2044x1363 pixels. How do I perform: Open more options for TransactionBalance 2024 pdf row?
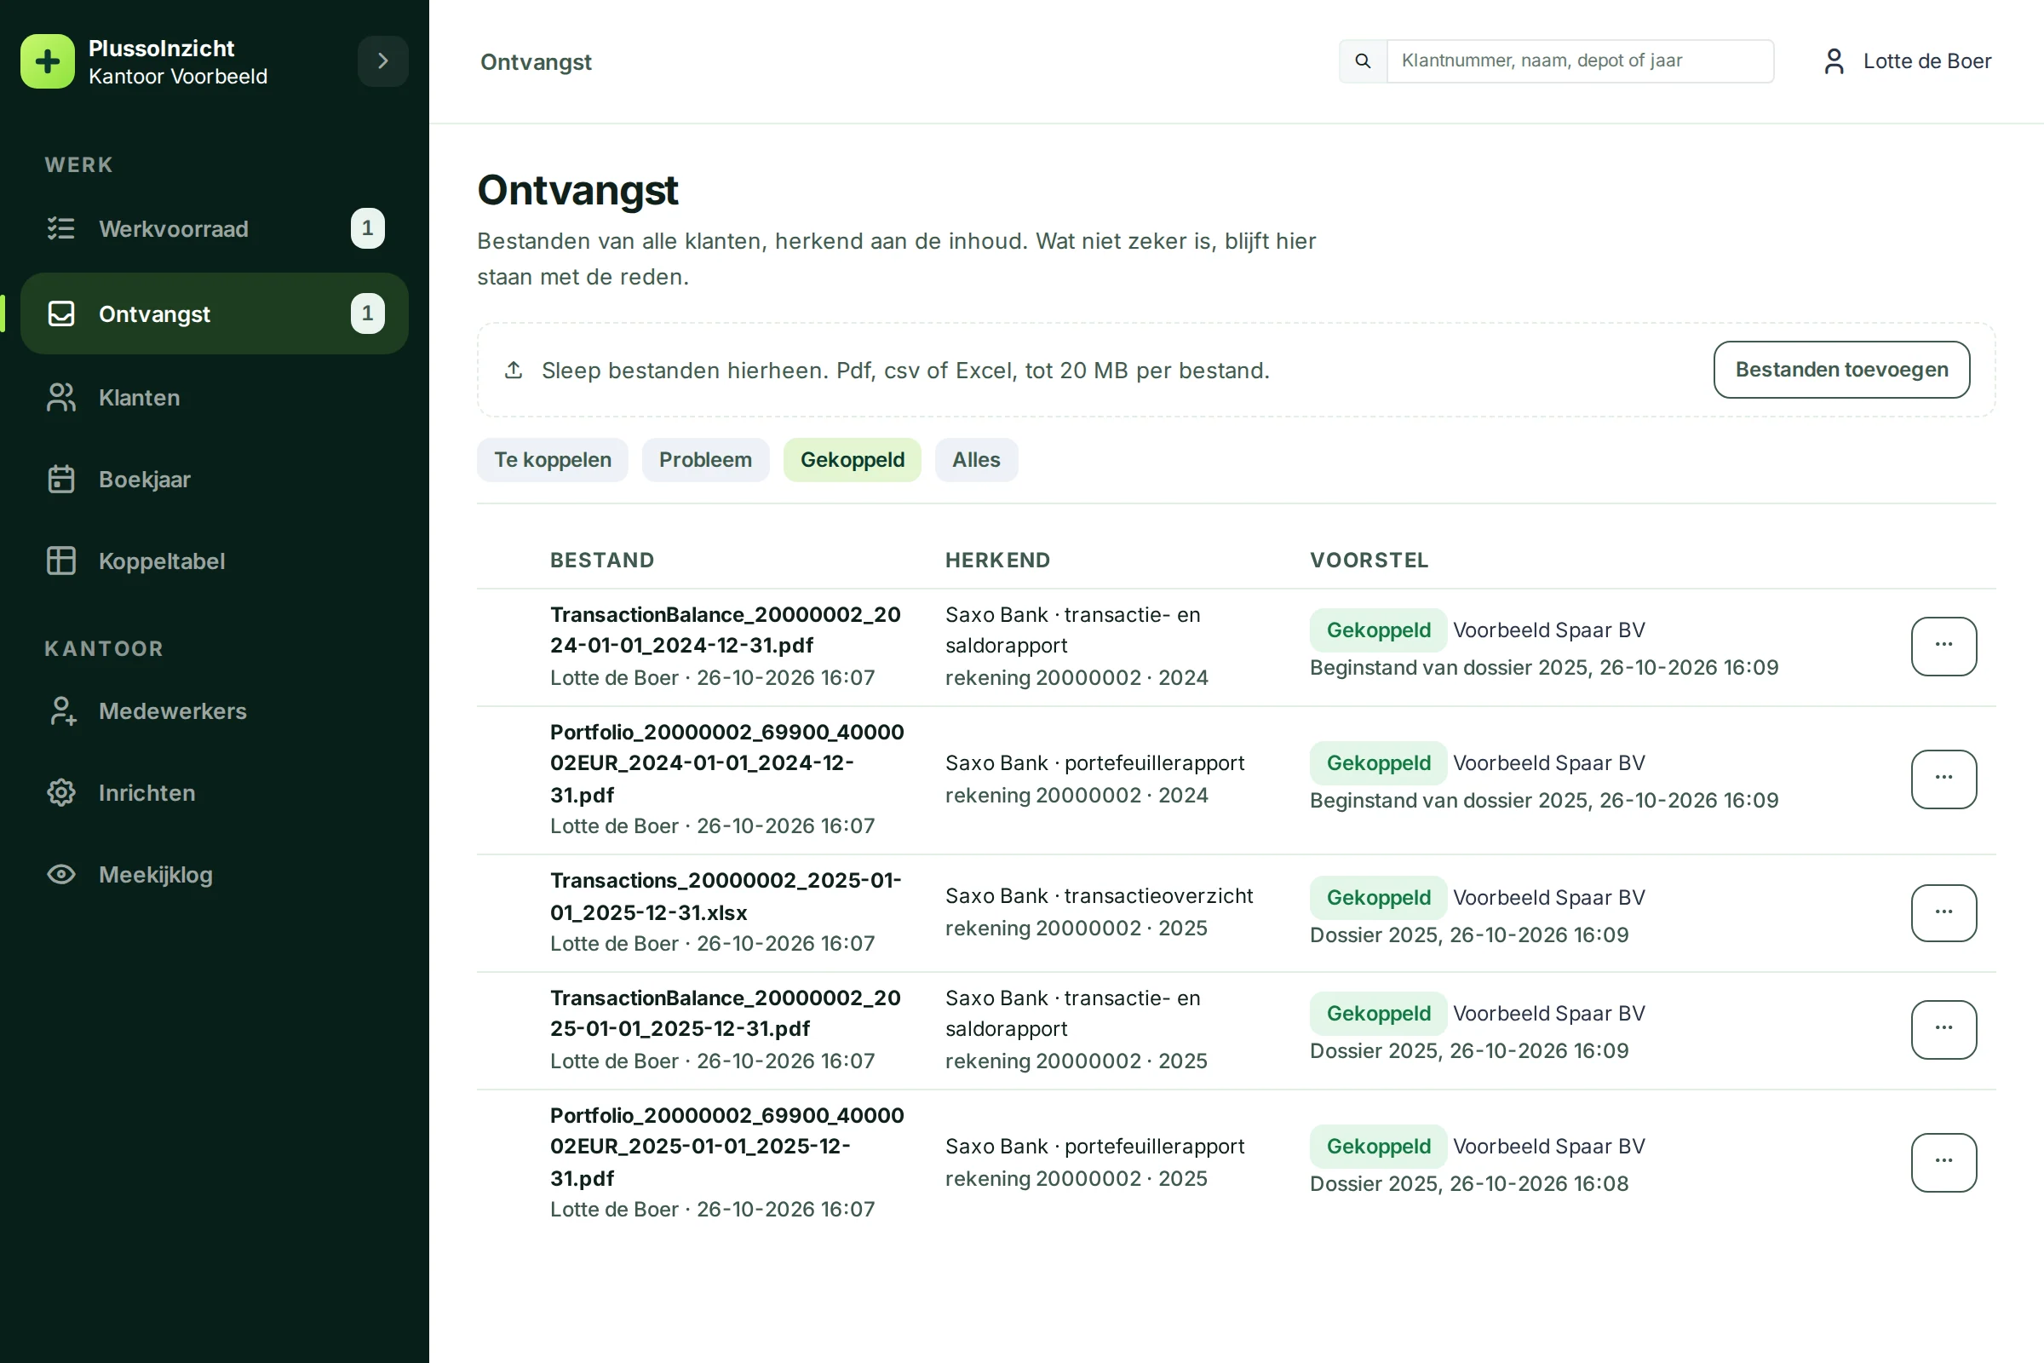tap(1944, 646)
